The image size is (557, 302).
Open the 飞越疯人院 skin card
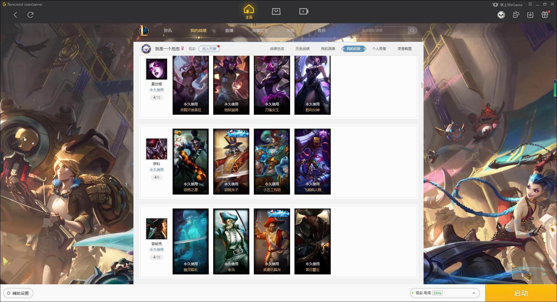312,161
